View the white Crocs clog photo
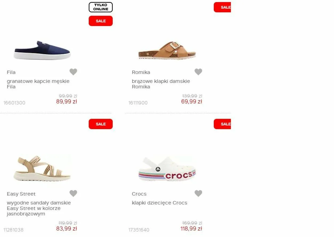 167,169
